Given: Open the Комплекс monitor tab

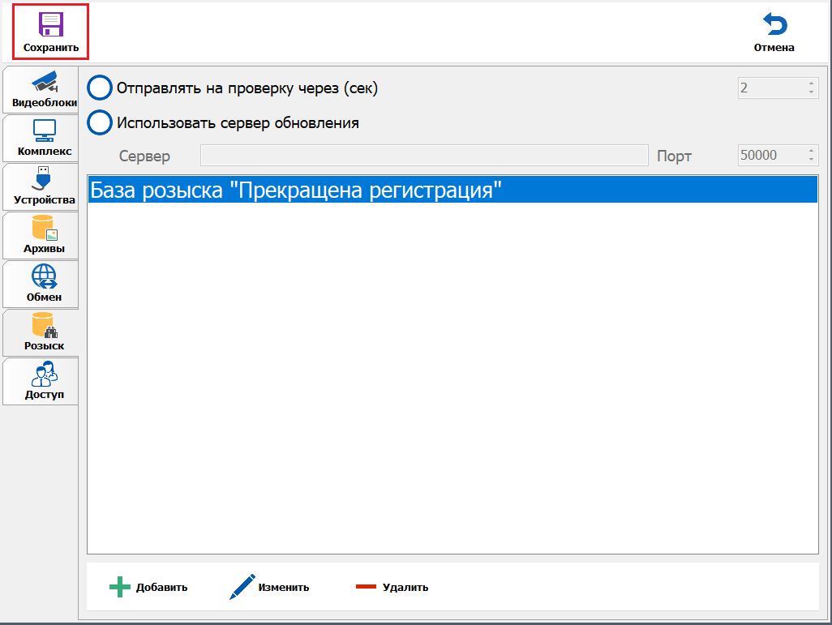Looking at the screenshot, I should click(42, 138).
